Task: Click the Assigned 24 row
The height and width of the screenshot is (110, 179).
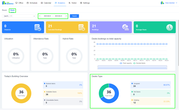Action: 151,85
